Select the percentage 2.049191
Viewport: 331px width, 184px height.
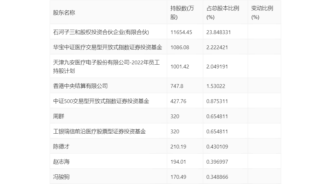217,67
